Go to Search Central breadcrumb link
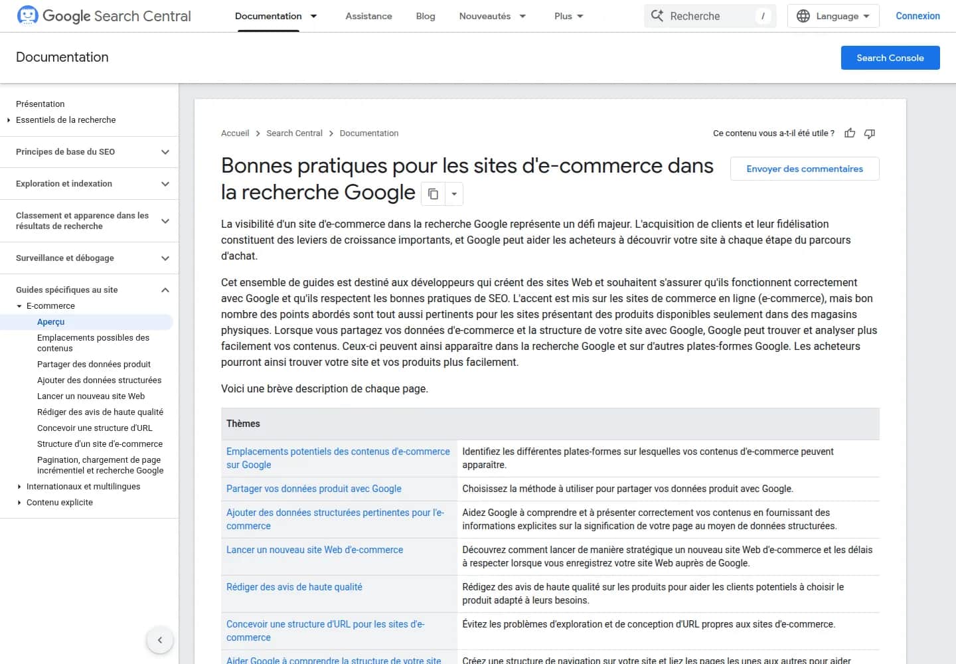 294,133
